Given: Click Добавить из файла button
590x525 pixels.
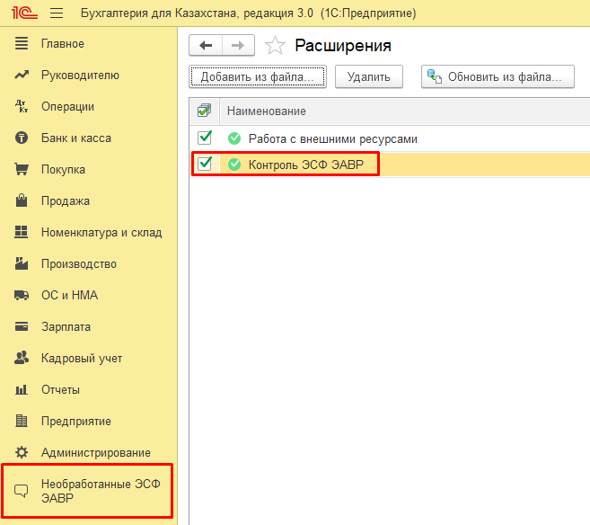Looking at the screenshot, I should point(257,77).
